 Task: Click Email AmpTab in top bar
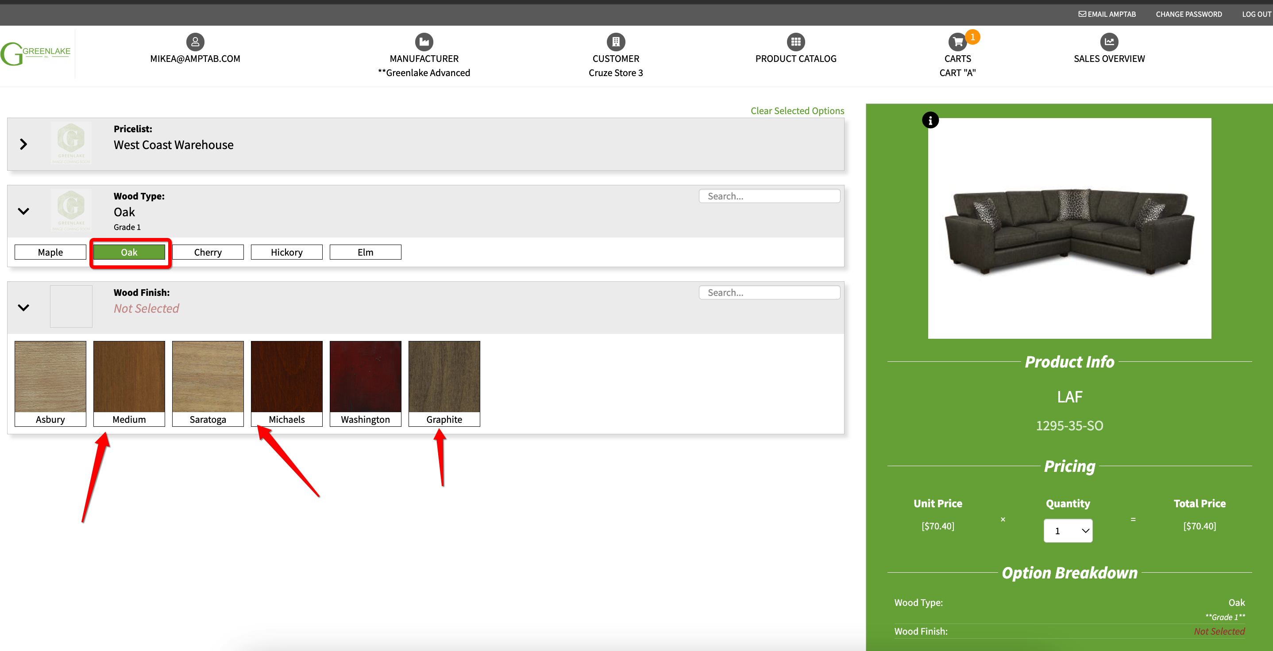coord(1107,14)
